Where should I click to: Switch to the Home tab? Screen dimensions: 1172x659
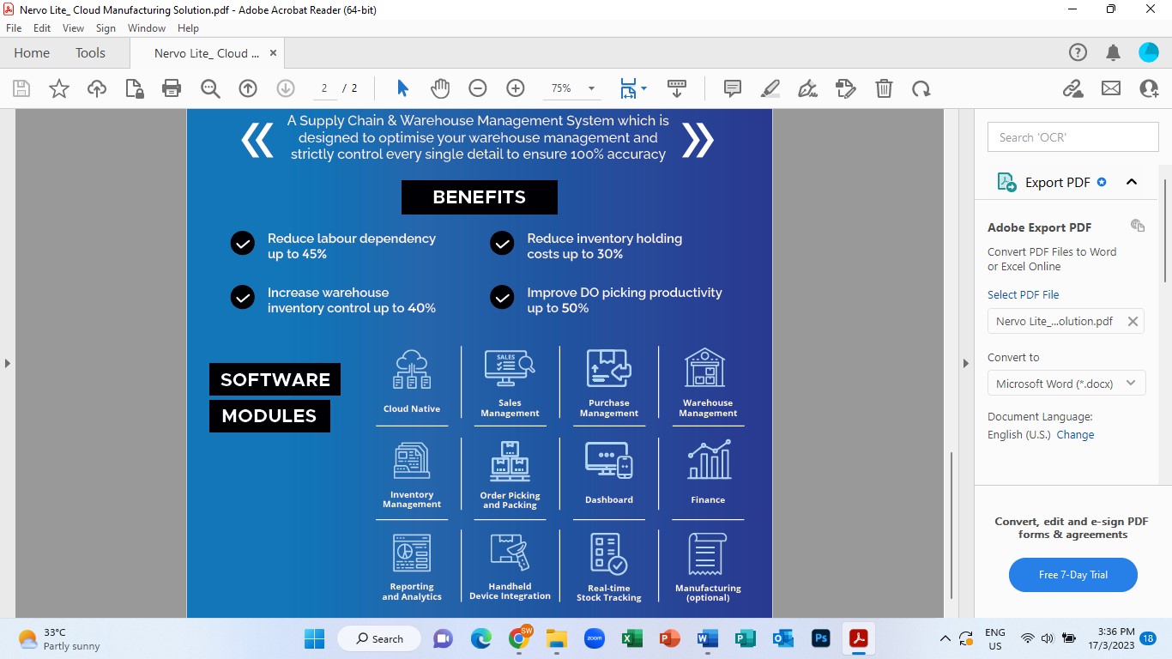(x=32, y=52)
